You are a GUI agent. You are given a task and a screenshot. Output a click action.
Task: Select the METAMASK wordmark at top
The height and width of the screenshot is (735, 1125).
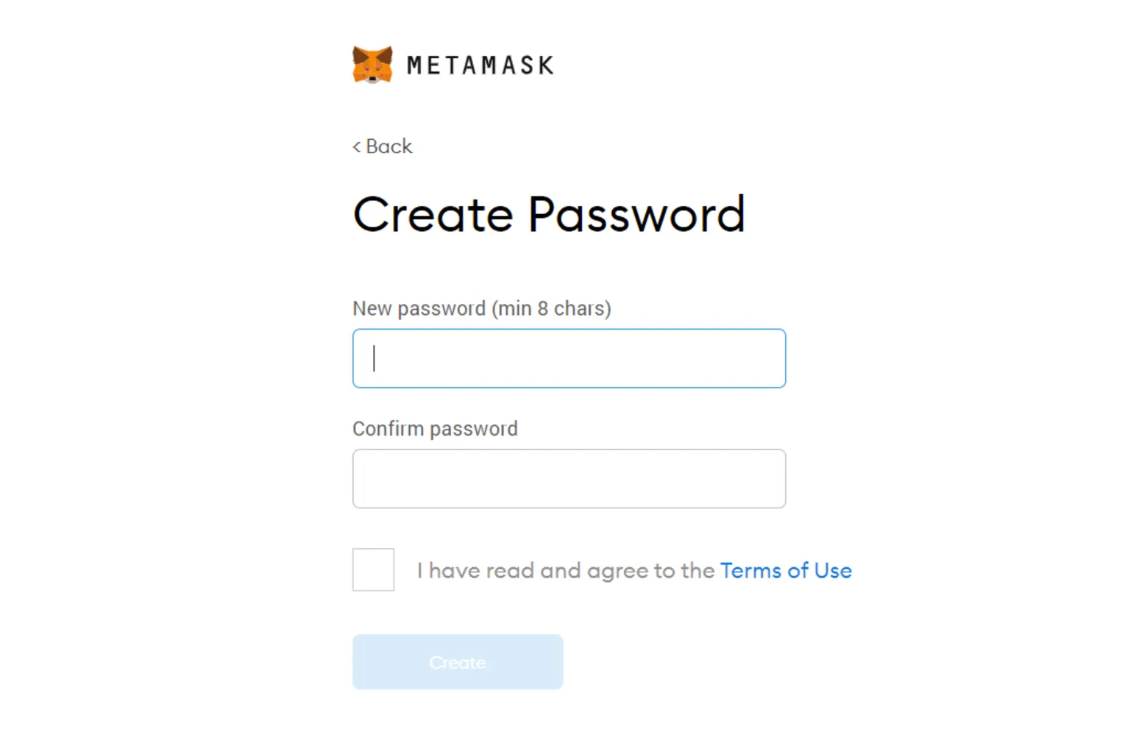480,65
